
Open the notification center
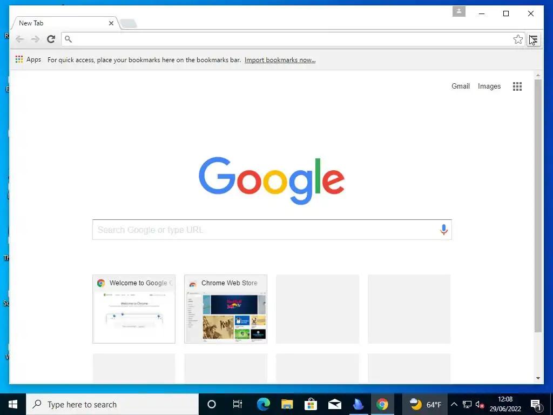(x=536, y=405)
